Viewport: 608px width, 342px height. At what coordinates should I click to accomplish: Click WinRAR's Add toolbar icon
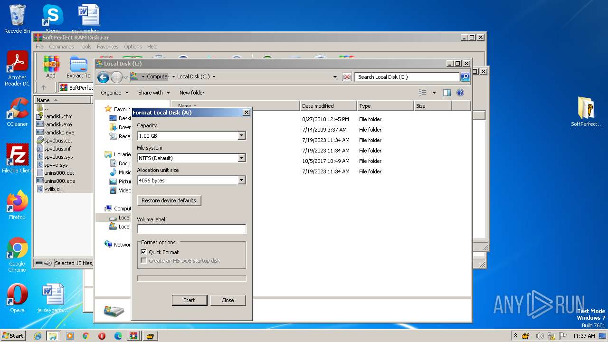pos(51,67)
